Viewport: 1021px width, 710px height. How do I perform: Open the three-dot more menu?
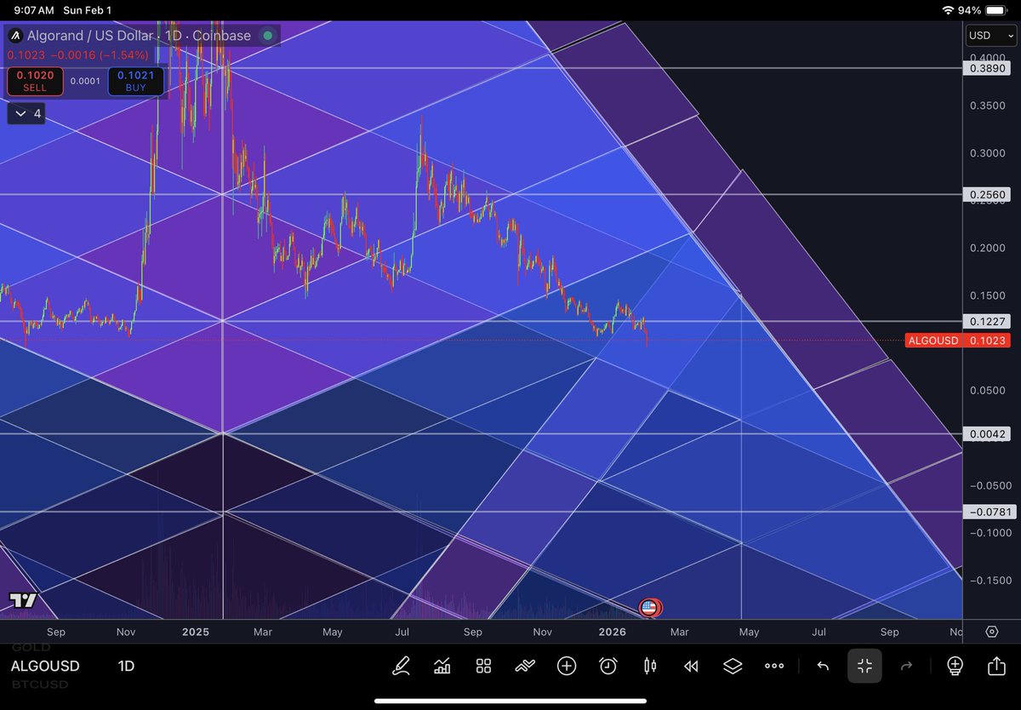(774, 666)
